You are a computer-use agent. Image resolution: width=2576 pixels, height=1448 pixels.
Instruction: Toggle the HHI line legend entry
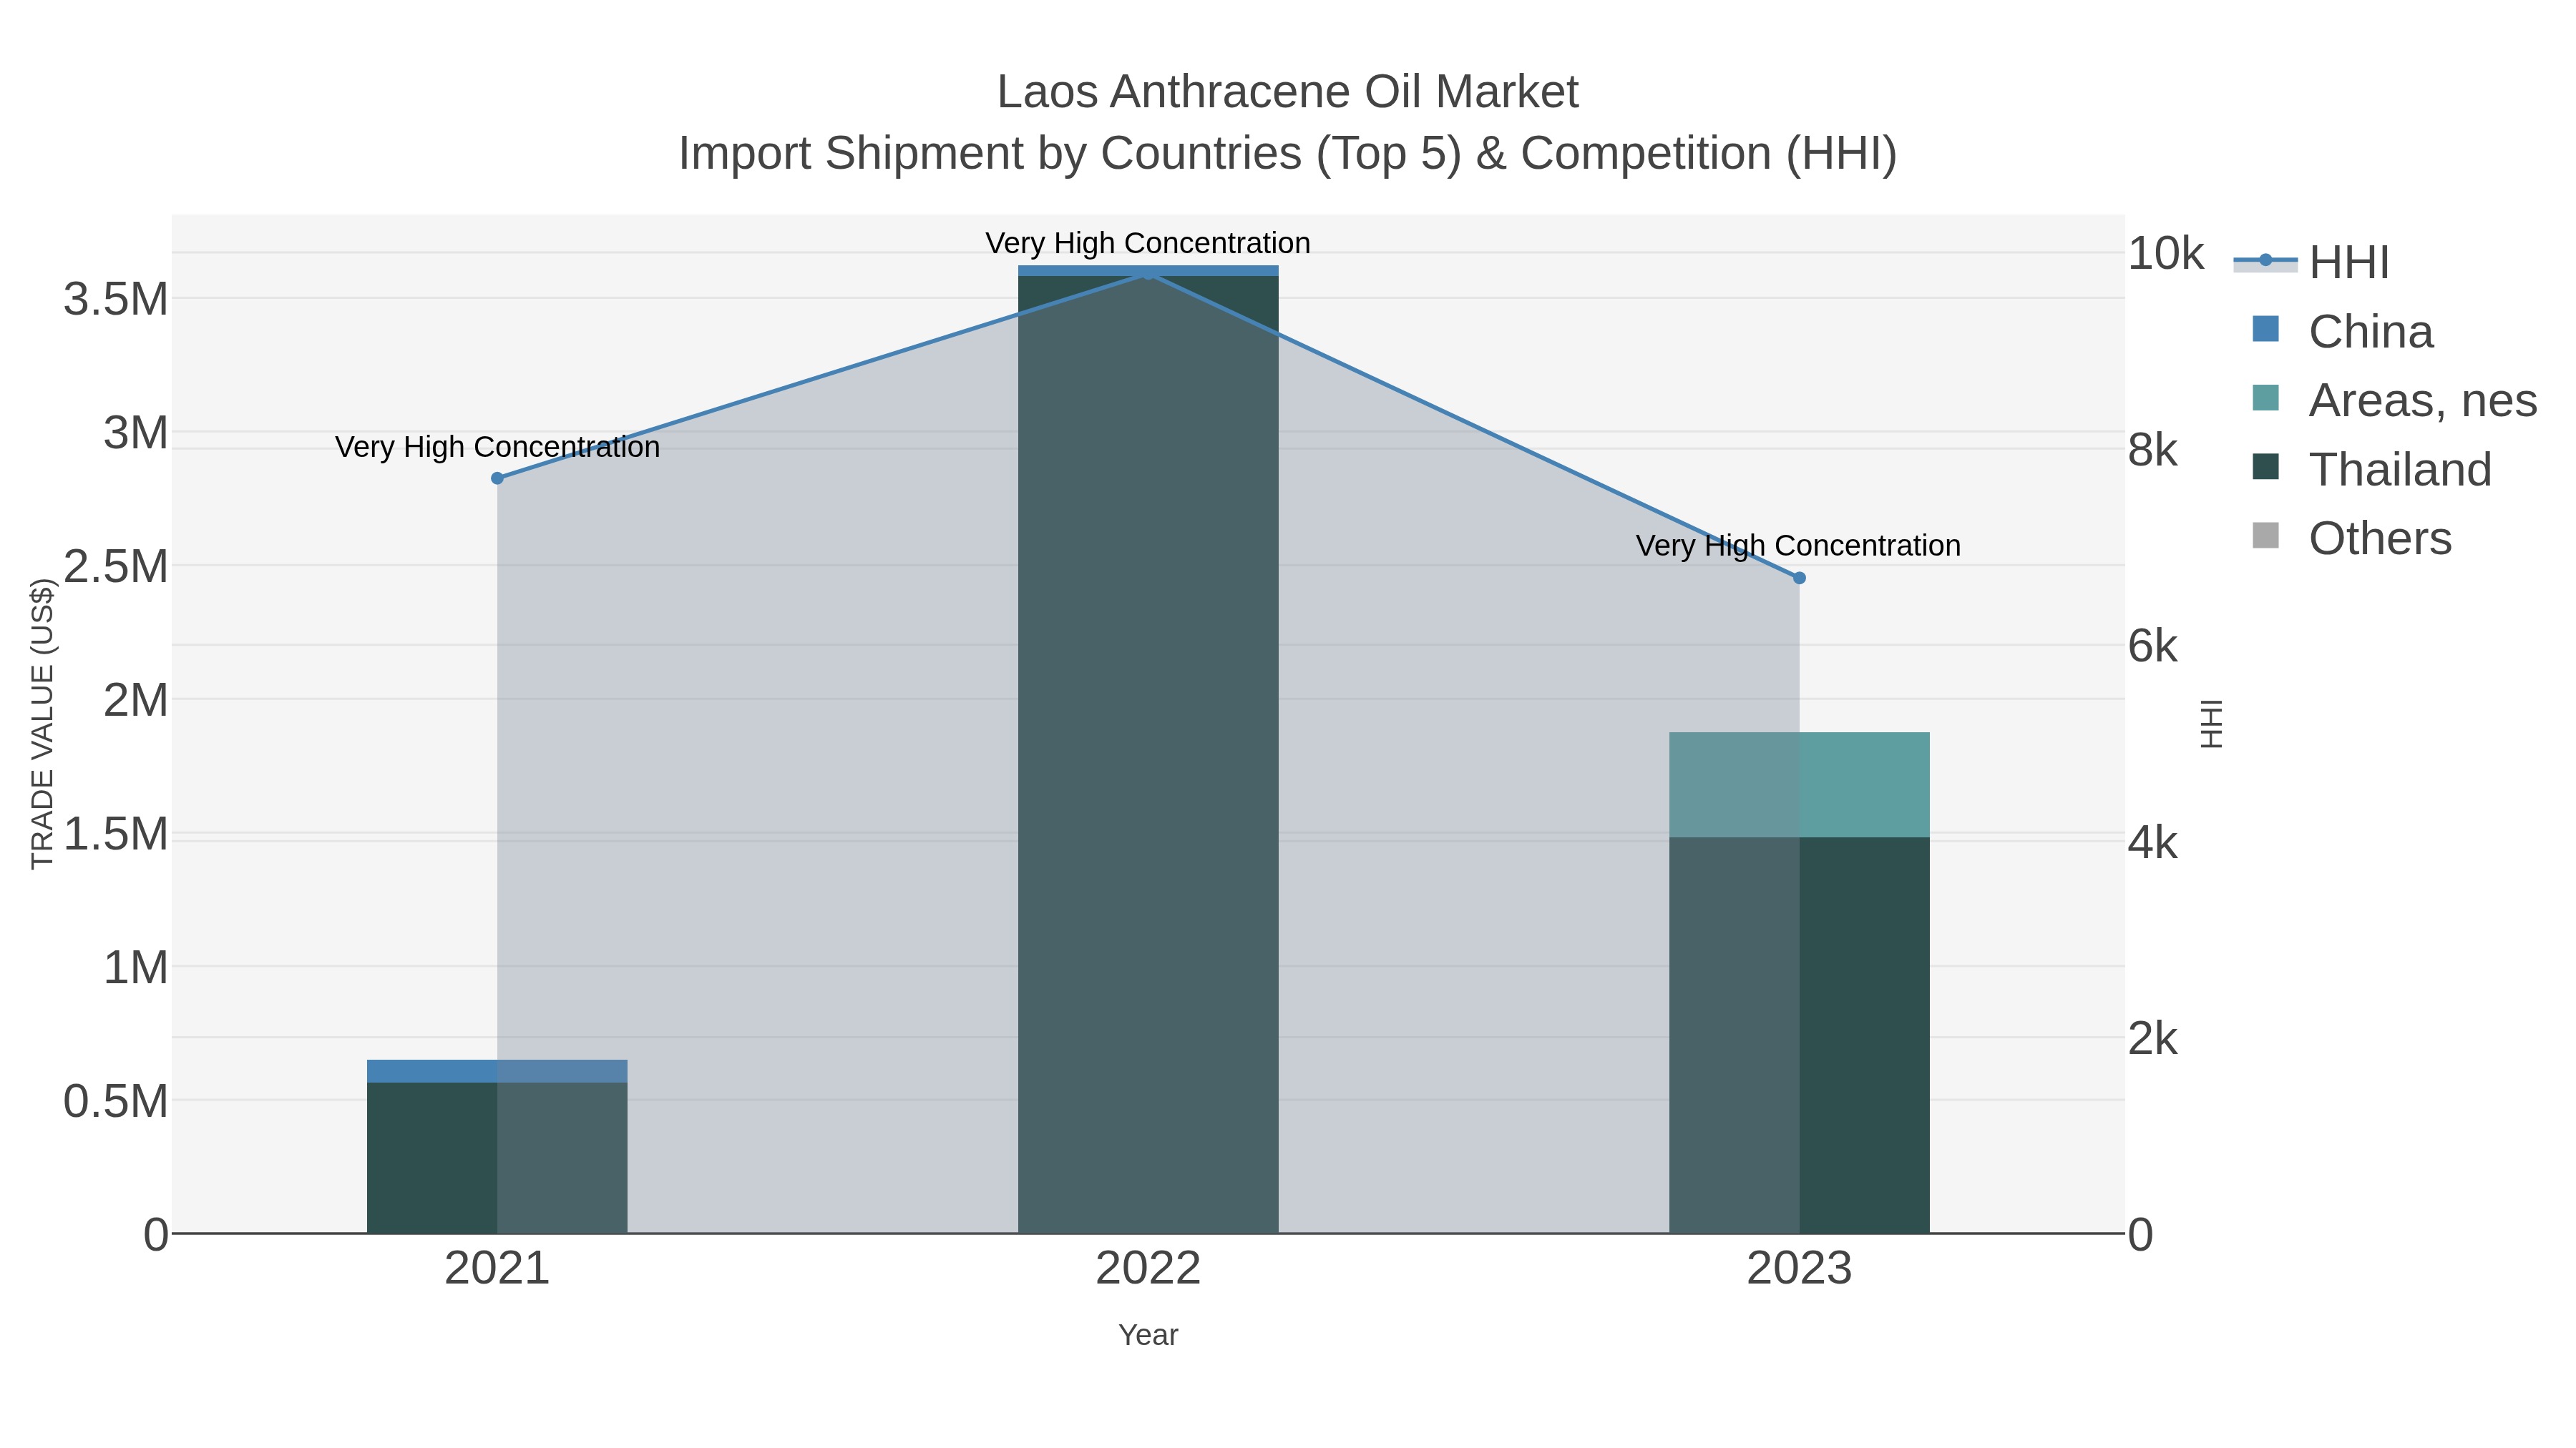pos(2311,262)
